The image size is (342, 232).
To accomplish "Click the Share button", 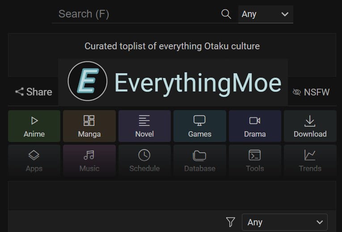I will click(x=34, y=92).
